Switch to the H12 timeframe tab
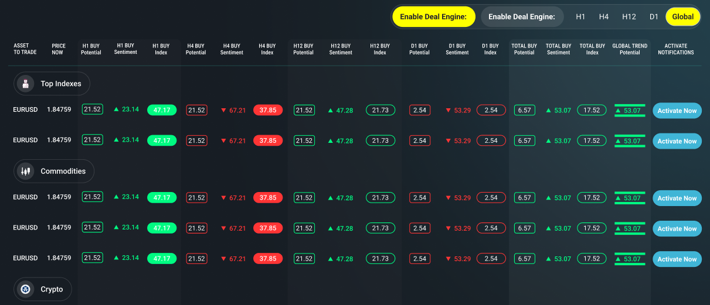This screenshot has height=305, width=710. [x=629, y=17]
